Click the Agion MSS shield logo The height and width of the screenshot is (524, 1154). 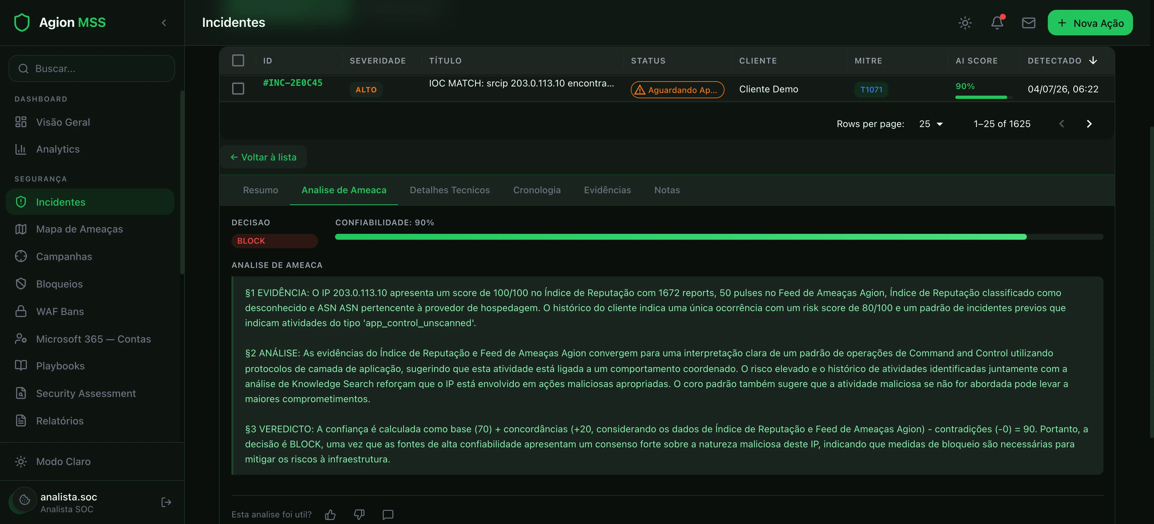click(x=22, y=22)
